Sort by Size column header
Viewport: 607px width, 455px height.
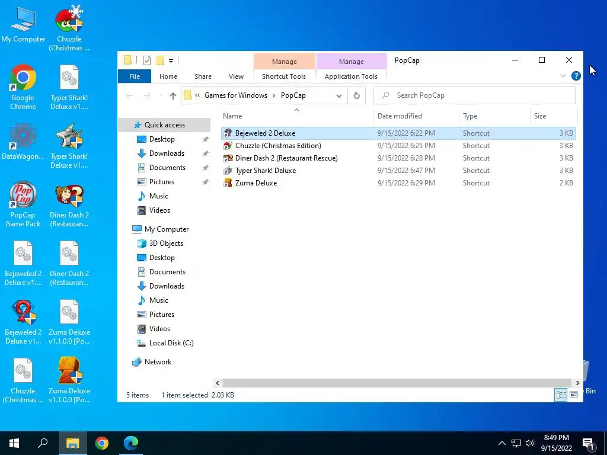(554, 116)
